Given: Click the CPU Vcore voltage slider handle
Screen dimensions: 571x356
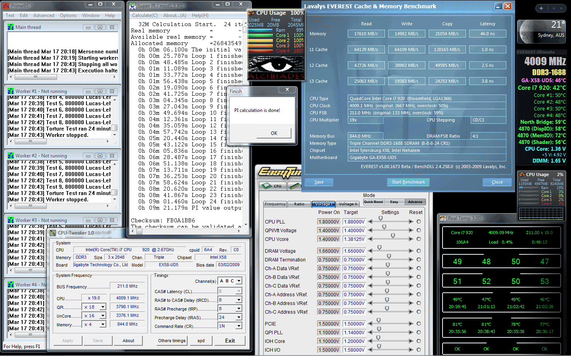Looking at the screenshot, I should tap(393, 236).
